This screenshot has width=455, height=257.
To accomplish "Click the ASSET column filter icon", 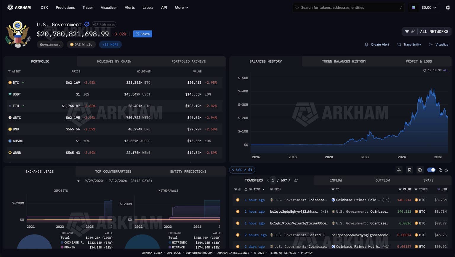I will pyautogui.click(x=9, y=71).
